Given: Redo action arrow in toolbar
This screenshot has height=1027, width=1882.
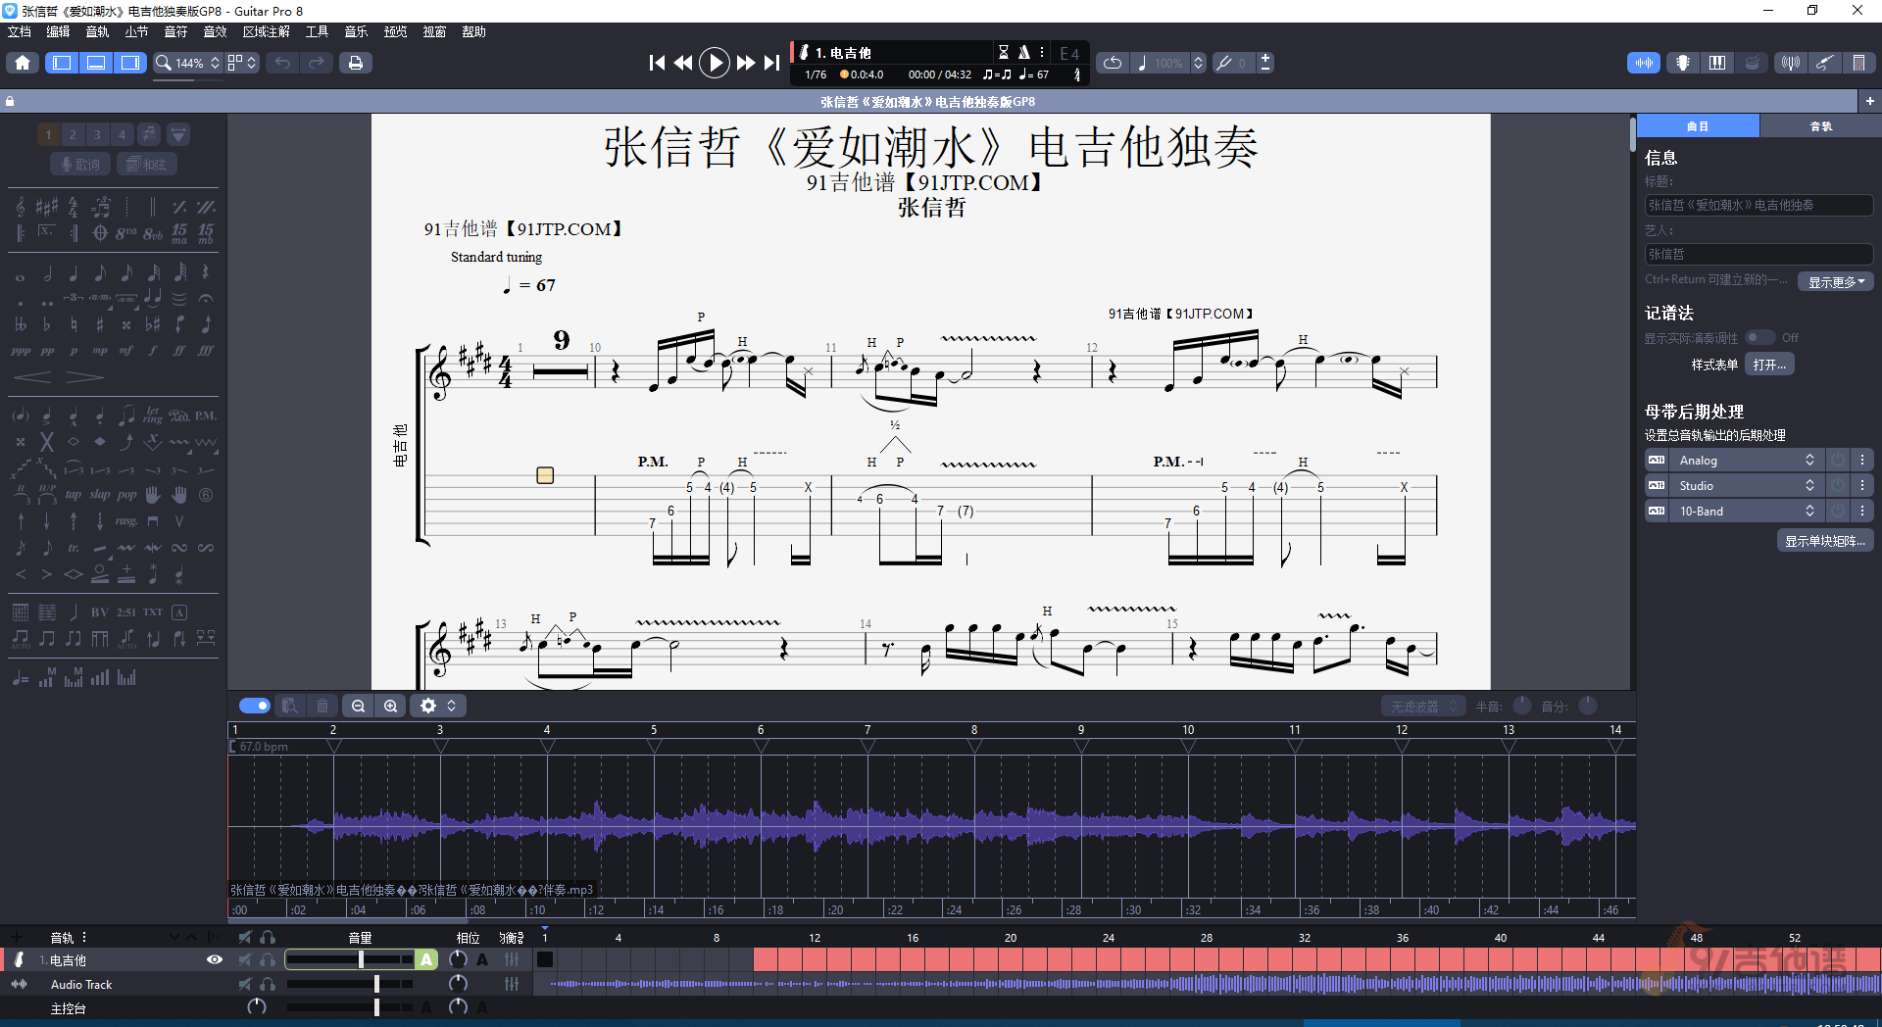Looking at the screenshot, I should click(x=316, y=63).
